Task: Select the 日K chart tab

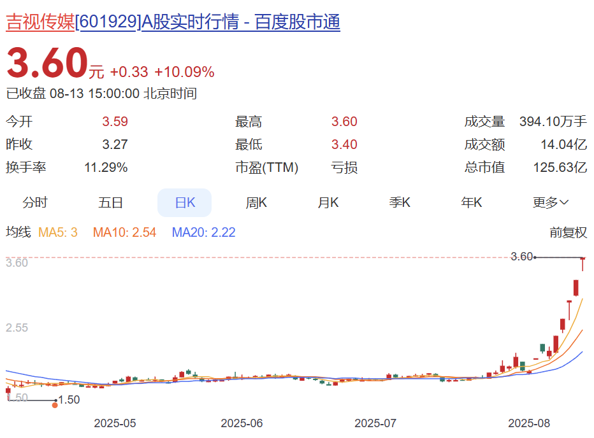Action: (184, 203)
